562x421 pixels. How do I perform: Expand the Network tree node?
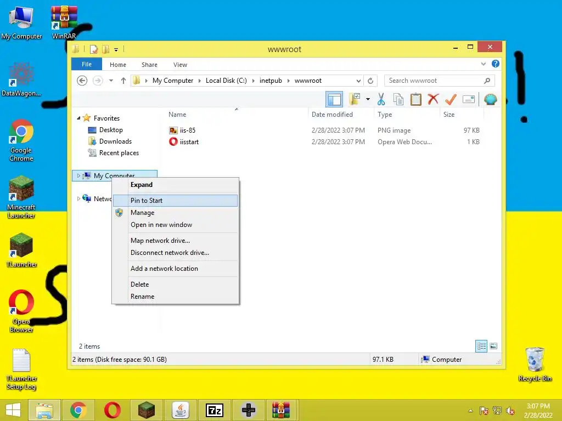[78, 198]
